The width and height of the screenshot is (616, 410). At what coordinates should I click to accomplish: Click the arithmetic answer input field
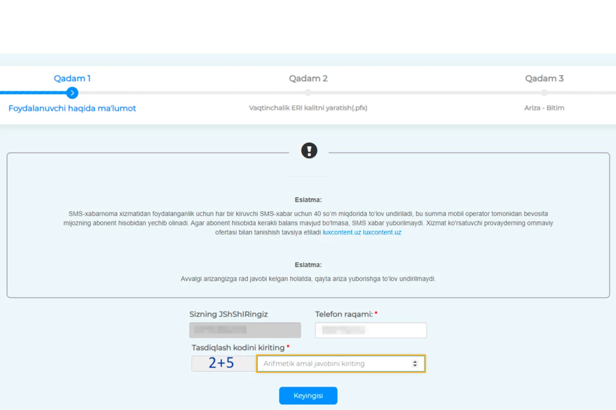pos(341,364)
